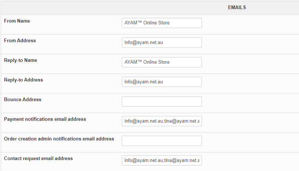
Task: Click the EMAILS section header
Action: 237,8
